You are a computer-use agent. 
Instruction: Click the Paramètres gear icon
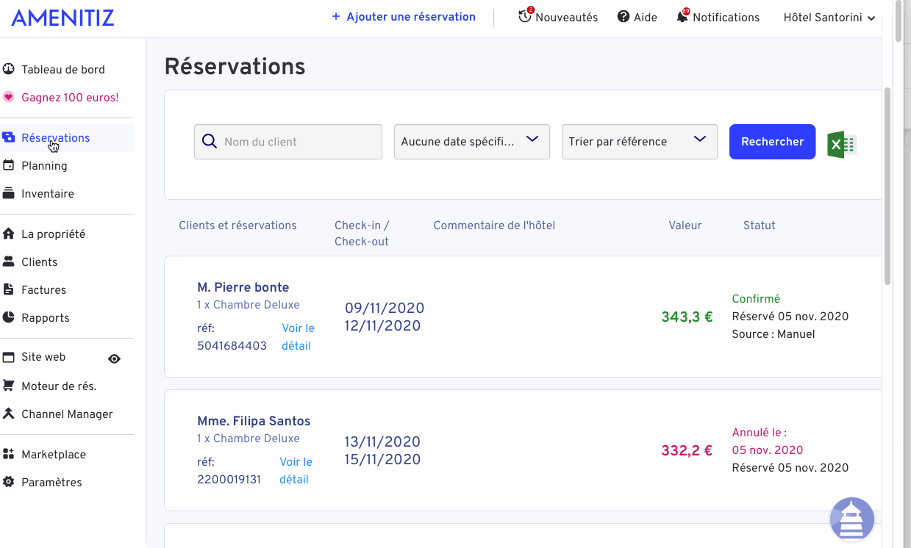pyautogui.click(x=9, y=483)
